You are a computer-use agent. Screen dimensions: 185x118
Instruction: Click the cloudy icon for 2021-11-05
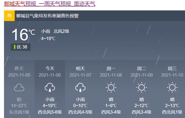[19, 88]
